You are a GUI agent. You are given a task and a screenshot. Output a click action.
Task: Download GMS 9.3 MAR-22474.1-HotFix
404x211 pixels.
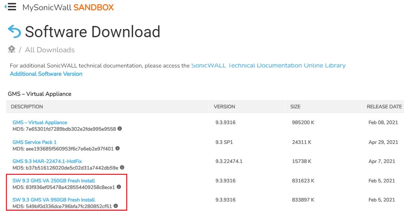click(x=47, y=161)
